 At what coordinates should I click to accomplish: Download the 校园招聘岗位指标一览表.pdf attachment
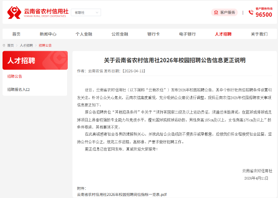pos(122,194)
